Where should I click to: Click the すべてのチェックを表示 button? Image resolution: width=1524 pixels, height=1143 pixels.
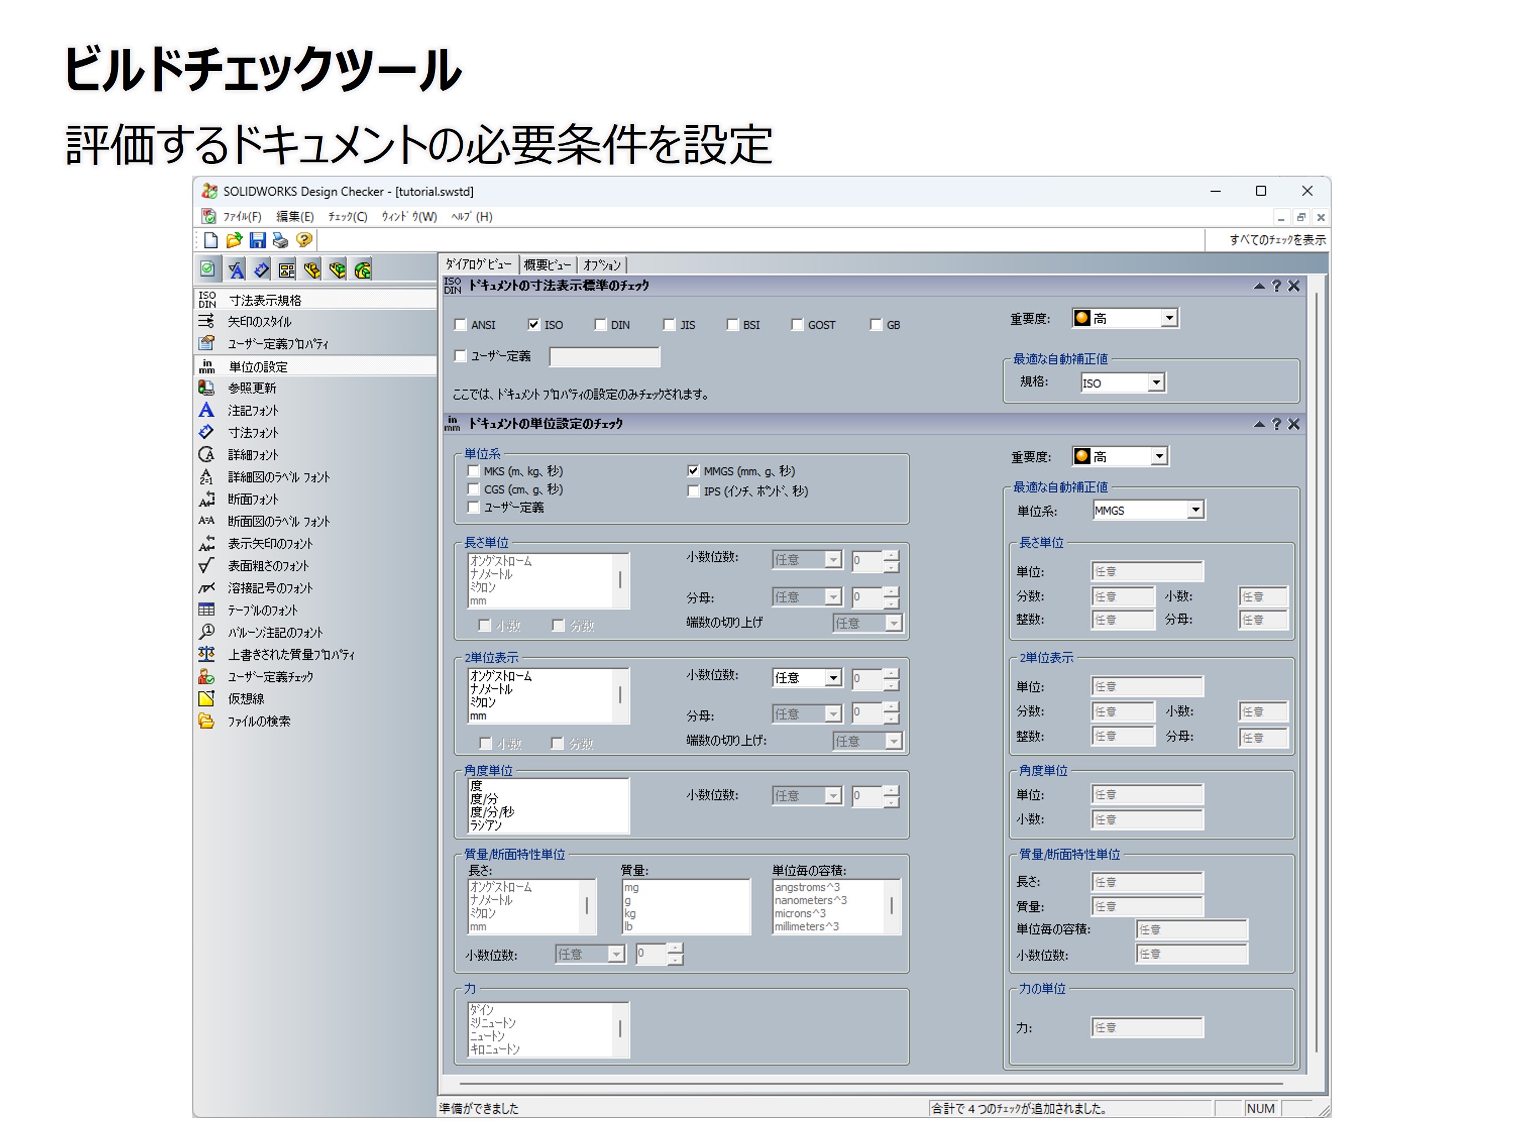(x=1277, y=240)
